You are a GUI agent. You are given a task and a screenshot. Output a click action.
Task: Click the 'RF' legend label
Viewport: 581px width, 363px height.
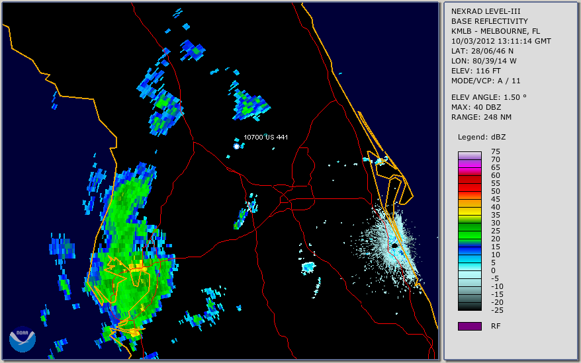pyautogui.click(x=496, y=326)
